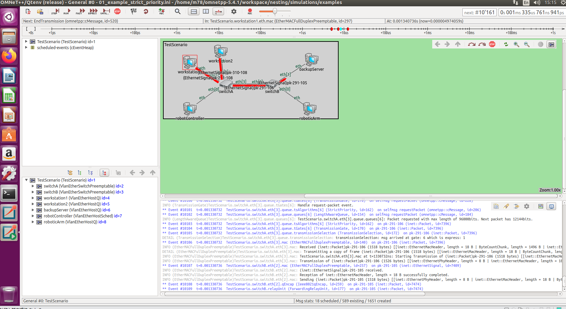
Task: Expand switchA (VlanEtherSwitchPreemptable) node
Action: [33, 186]
